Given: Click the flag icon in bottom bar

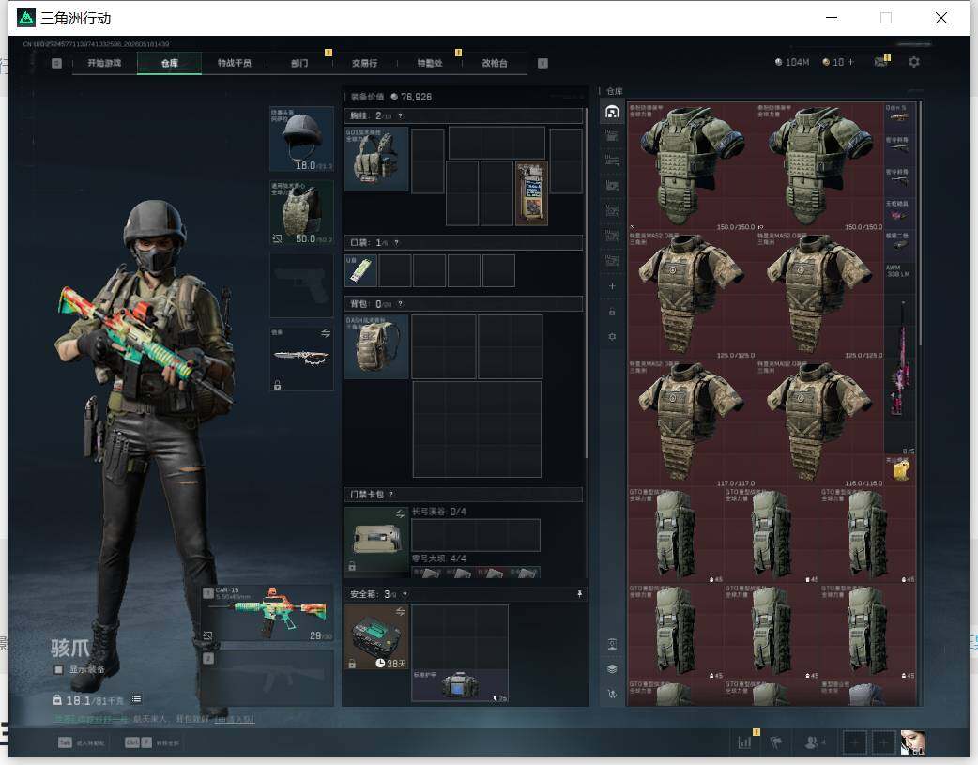Looking at the screenshot, I should (x=776, y=742).
